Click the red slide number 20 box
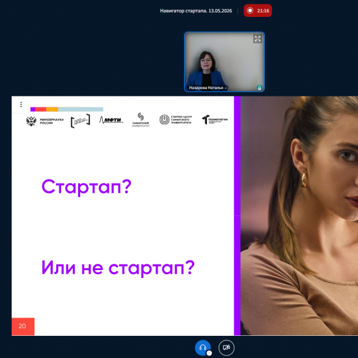This screenshot has width=358, height=358. tap(23, 326)
